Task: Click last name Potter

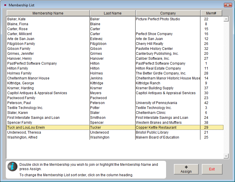Action: (95, 108)
